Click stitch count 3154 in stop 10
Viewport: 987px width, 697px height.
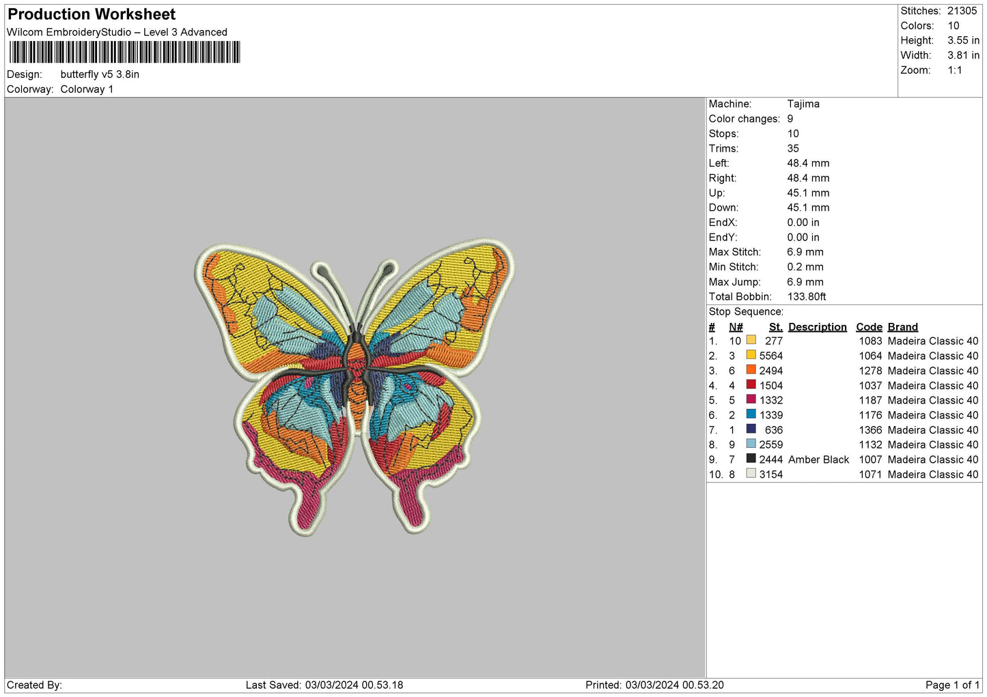coord(771,474)
